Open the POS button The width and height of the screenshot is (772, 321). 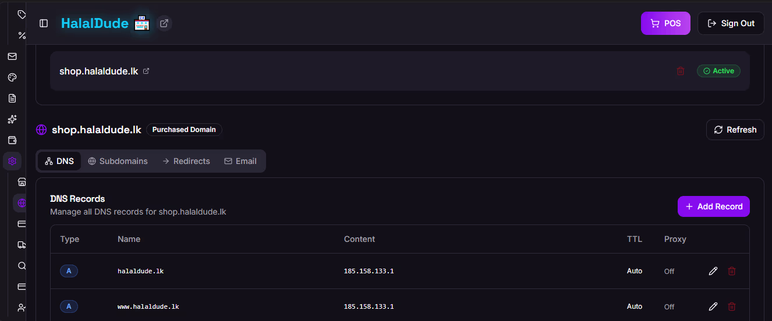click(x=665, y=23)
